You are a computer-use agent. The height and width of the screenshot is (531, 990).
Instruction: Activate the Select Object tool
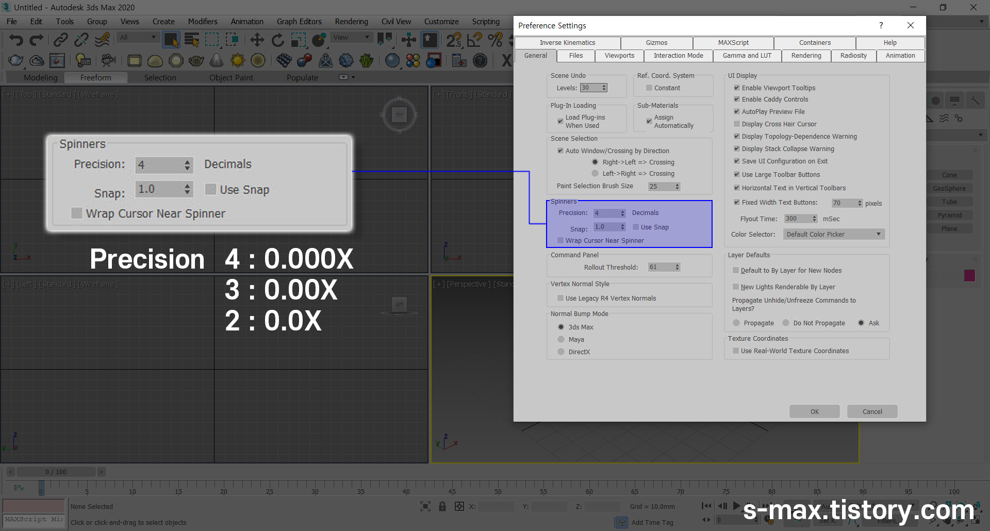coord(171,40)
